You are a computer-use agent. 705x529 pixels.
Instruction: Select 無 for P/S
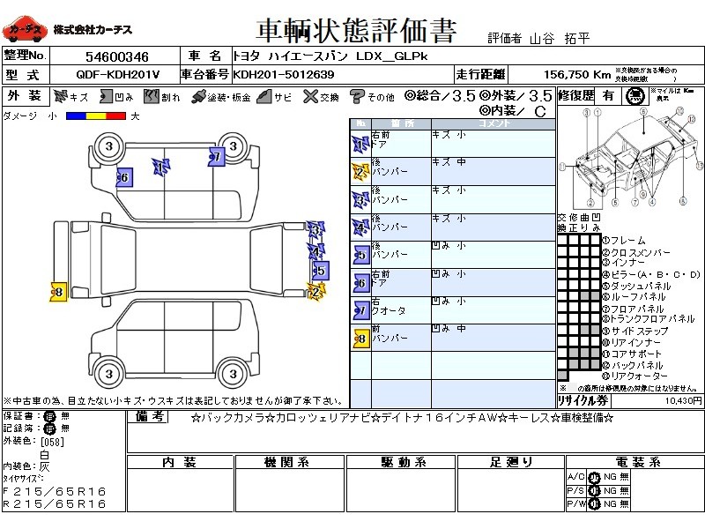[624, 490]
